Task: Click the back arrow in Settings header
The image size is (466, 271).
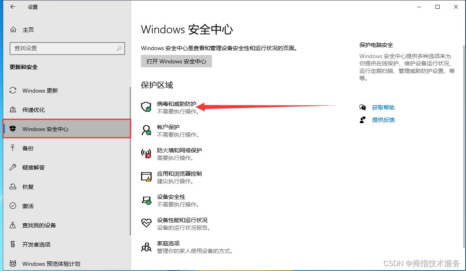Action: pos(13,7)
